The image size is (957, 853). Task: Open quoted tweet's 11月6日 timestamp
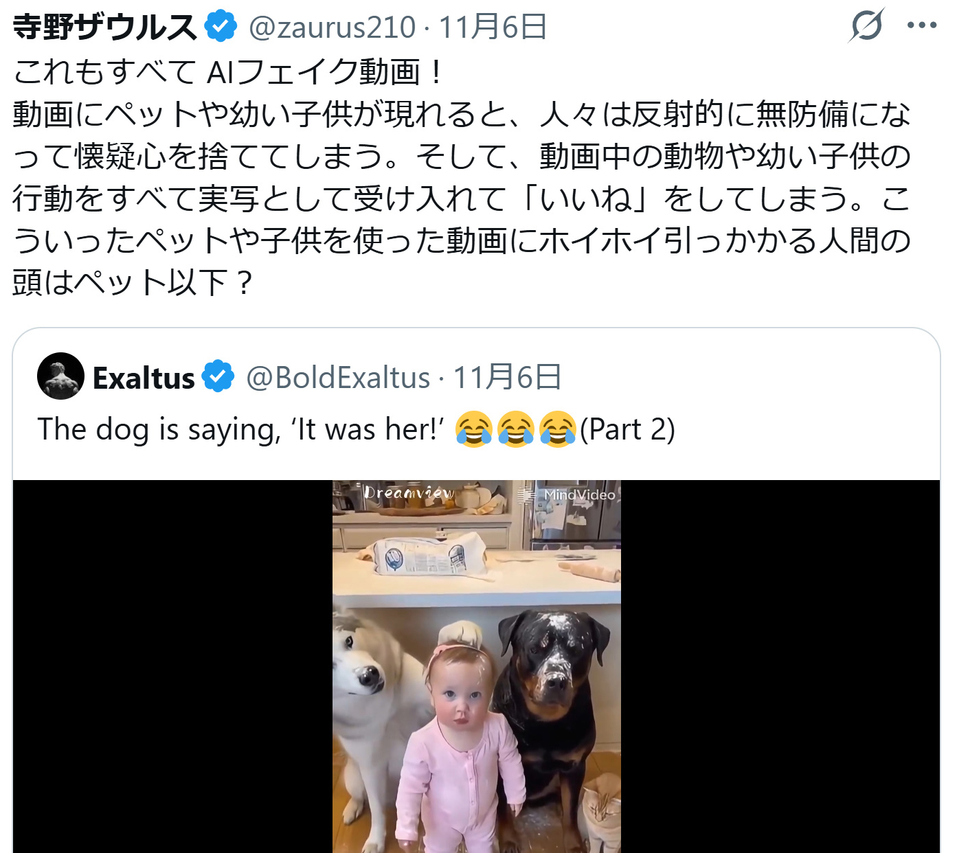pos(507,377)
